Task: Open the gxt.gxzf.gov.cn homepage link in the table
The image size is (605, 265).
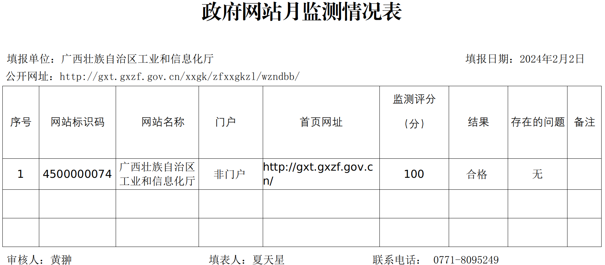Action: click(318, 174)
